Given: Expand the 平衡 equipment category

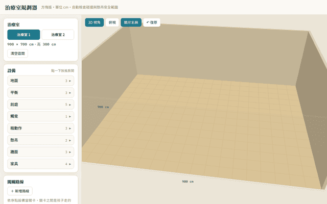Looking at the screenshot, I should [41, 93].
